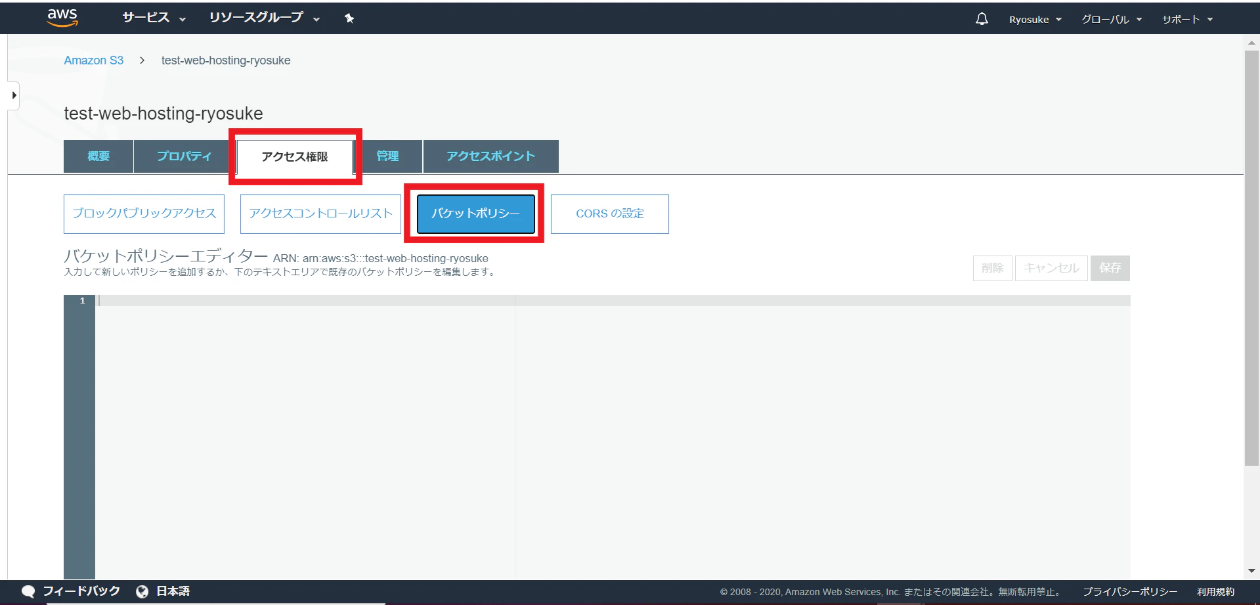The image size is (1260, 605).
Task: Go to the Amazon S3 breadcrumb link
Action: 93,60
